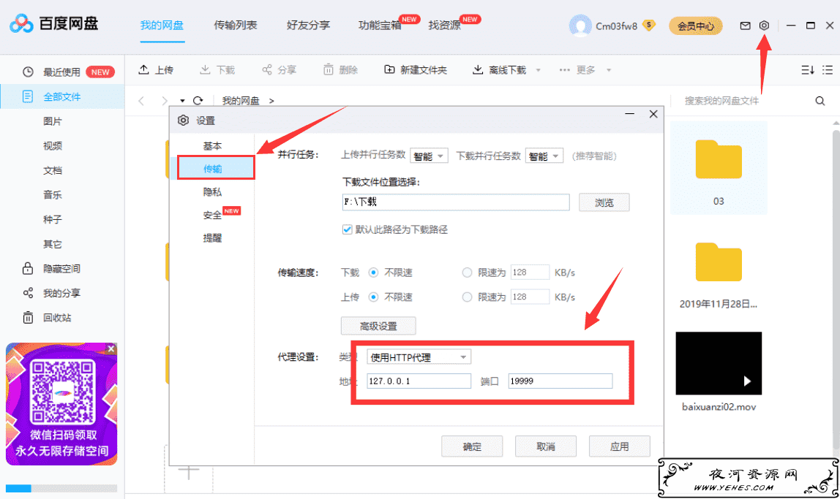
Task: Switch to 传输列表 tab
Action: [x=235, y=25]
